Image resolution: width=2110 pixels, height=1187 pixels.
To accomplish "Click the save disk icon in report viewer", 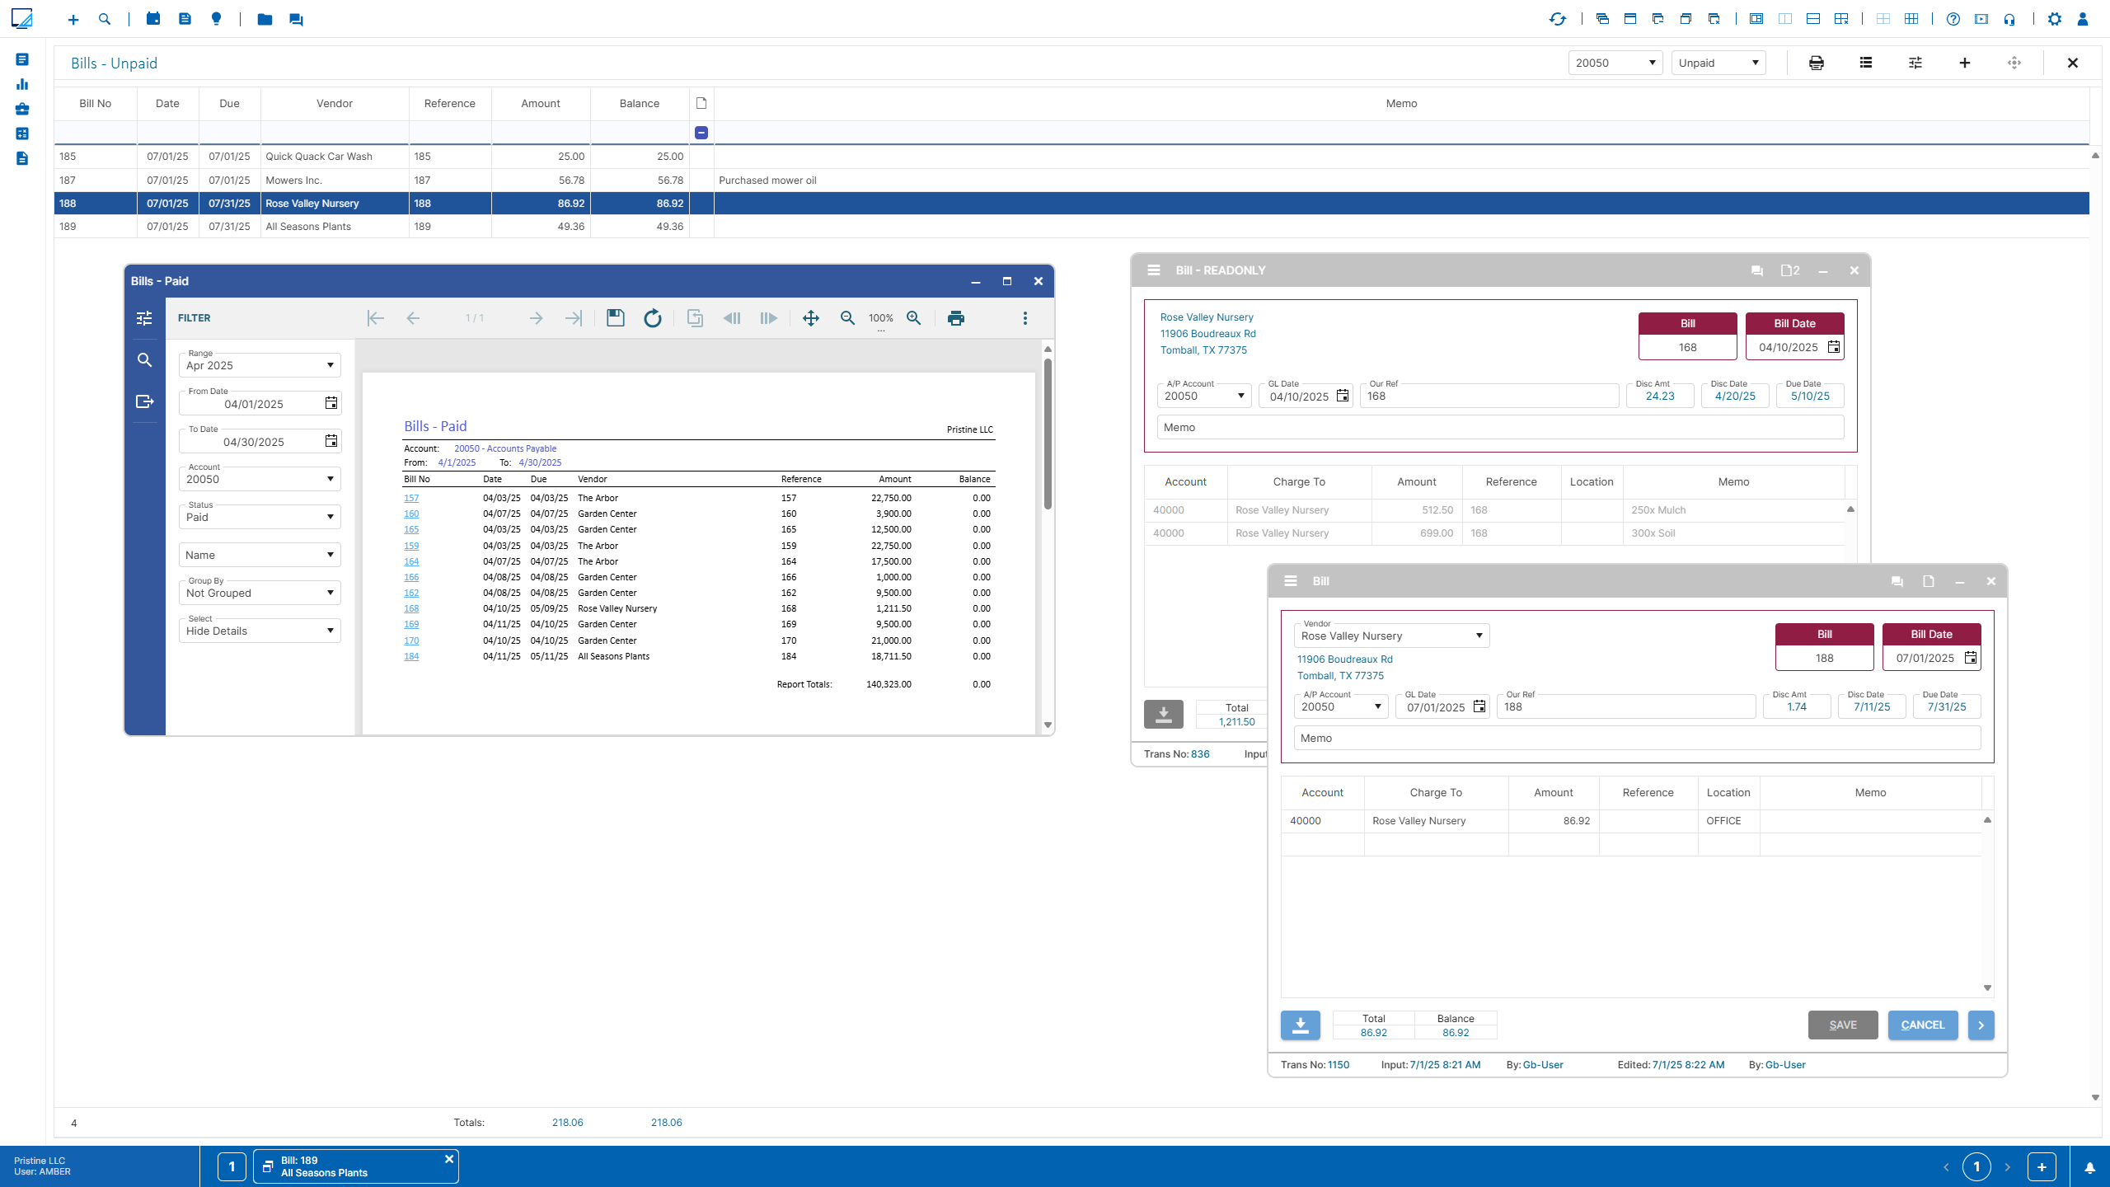I will tap(615, 318).
